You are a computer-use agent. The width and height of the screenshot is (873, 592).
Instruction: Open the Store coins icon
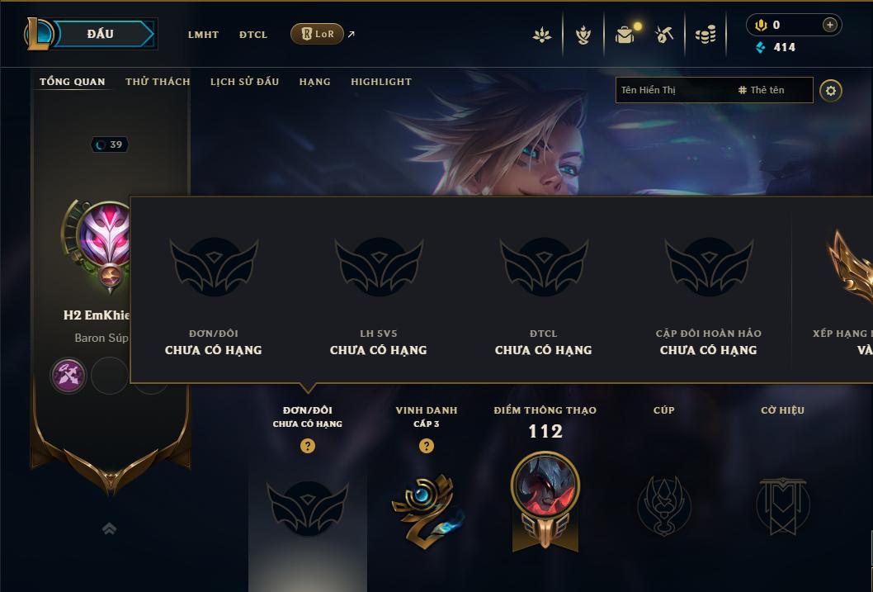tap(705, 36)
